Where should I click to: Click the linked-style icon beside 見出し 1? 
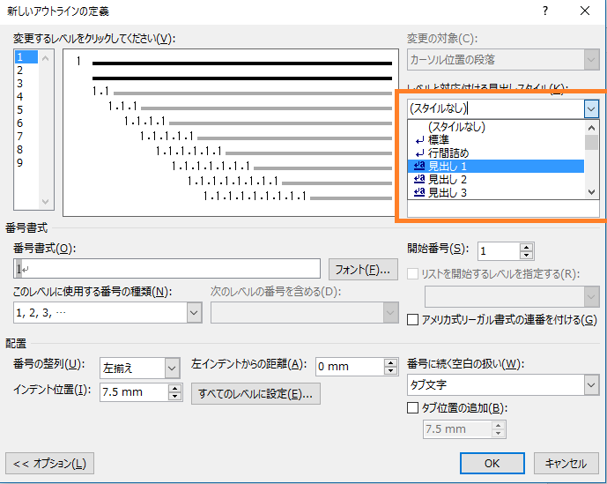pos(419,167)
